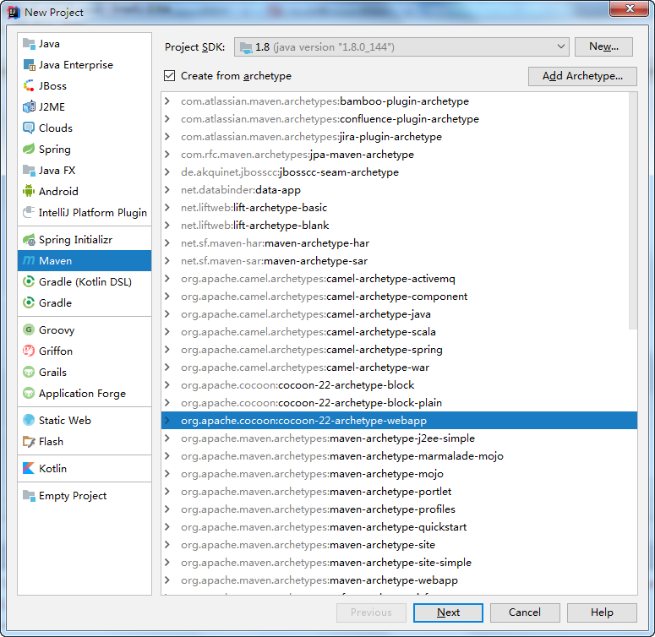Select camel-archetype-scala row
Image resolution: width=655 pixels, height=637 pixels.
tap(399, 332)
